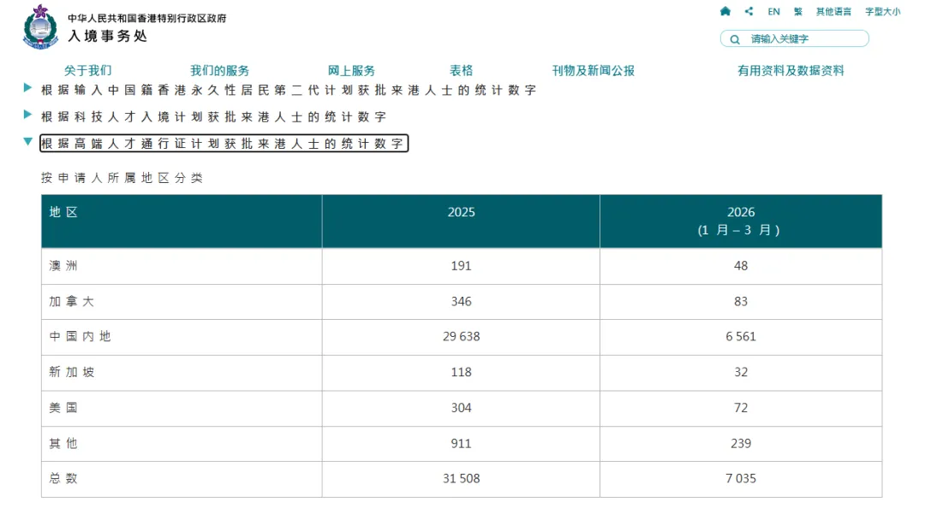Open the 关于我们 menu

(x=88, y=71)
